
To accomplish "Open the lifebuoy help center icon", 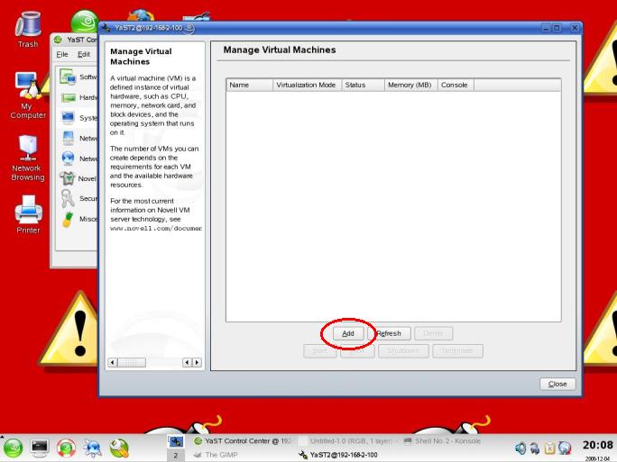I will coord(66,448).
